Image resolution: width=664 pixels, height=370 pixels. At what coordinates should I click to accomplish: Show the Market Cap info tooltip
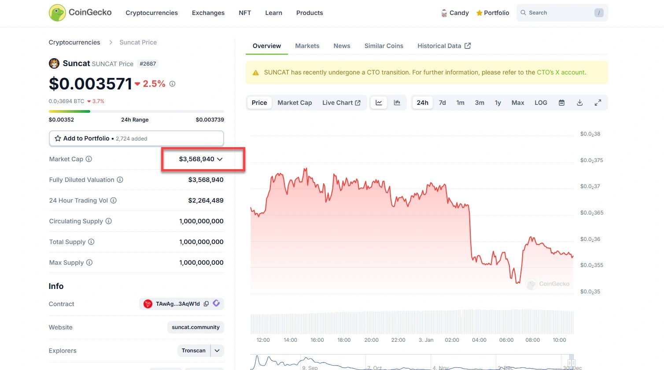coord(89,159)
